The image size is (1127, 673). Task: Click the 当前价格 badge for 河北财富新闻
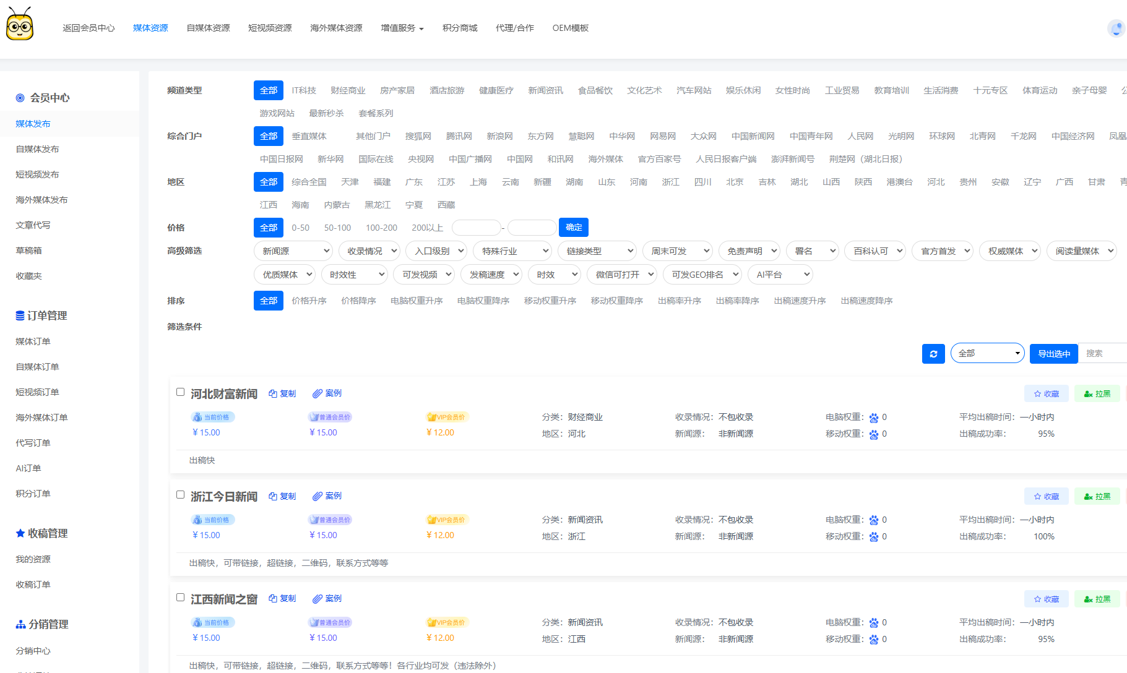[x=213, y=417]
